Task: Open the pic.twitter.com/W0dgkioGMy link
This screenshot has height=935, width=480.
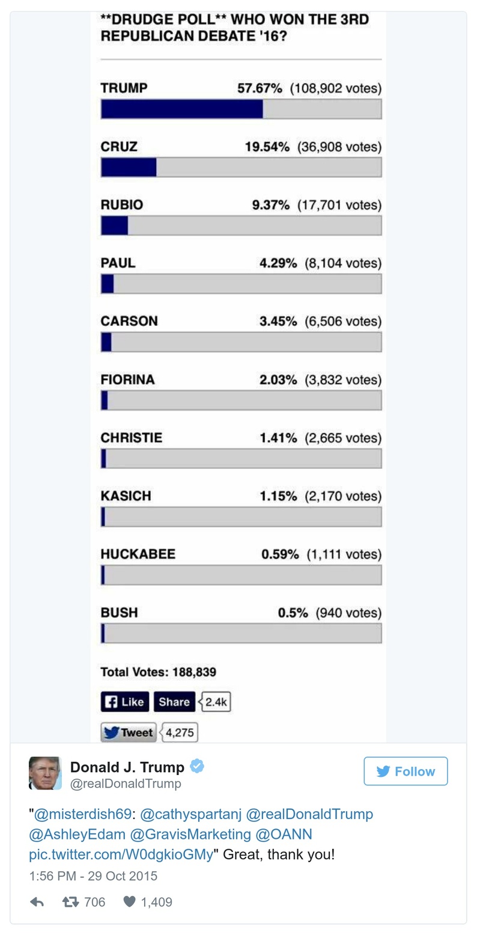Action: tap(121, 854)
